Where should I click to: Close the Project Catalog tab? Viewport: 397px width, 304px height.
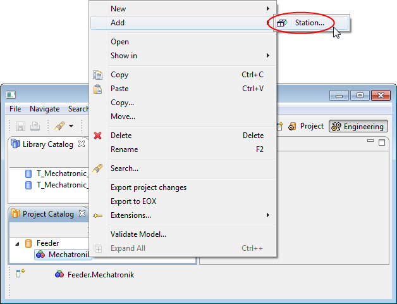(x=82, y=213)
